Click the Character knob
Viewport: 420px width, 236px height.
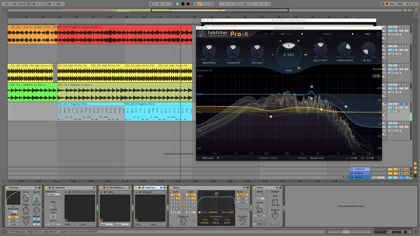point(233,51)
